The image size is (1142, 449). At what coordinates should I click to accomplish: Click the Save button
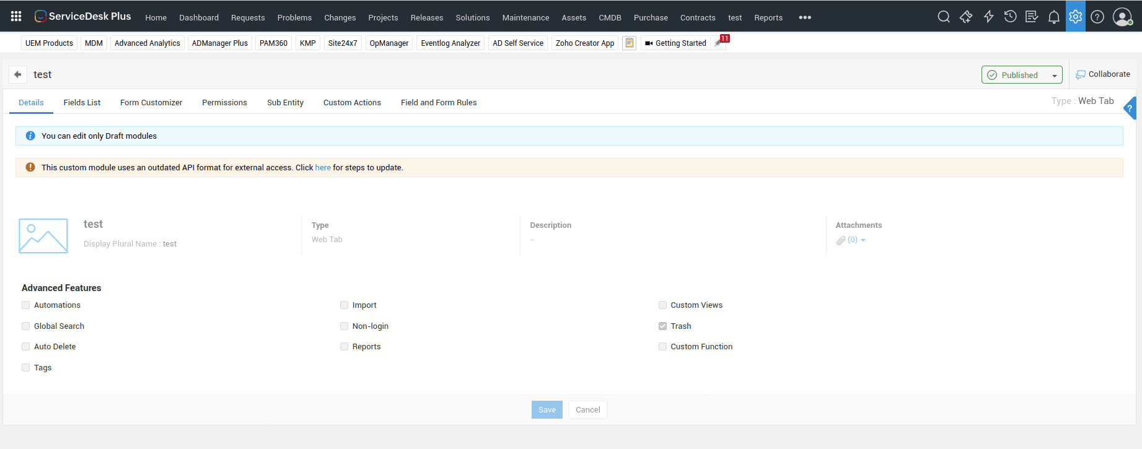(547, 409)
